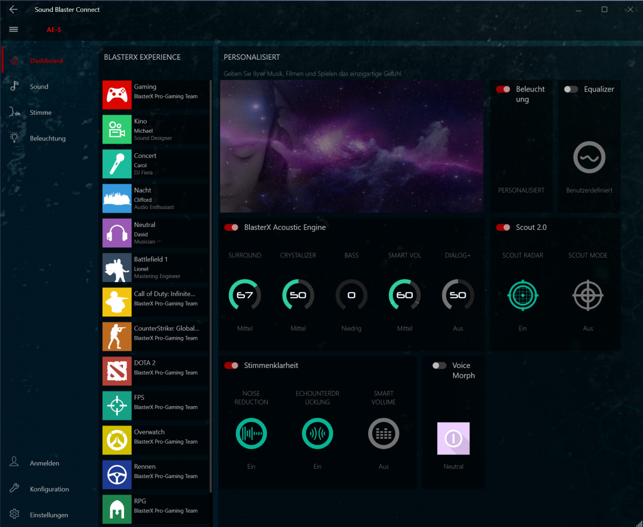Select 'BlasterX Pro-Gaming Team' under Overwatch
The height and width of the screenshot is (527, 643).
(x=166, y=442)
